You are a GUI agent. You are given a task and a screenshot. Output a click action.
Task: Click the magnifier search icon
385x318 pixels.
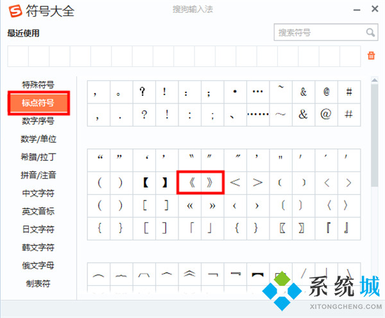(370, 32)
